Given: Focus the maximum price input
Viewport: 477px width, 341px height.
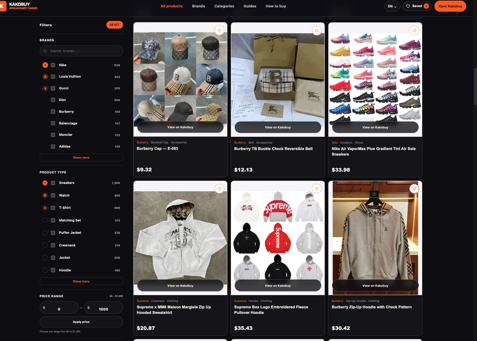Looking at the screenshot, I should tap(104, 308).
